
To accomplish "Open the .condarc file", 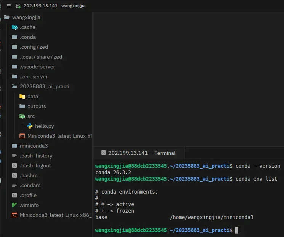I will [30, 186].
